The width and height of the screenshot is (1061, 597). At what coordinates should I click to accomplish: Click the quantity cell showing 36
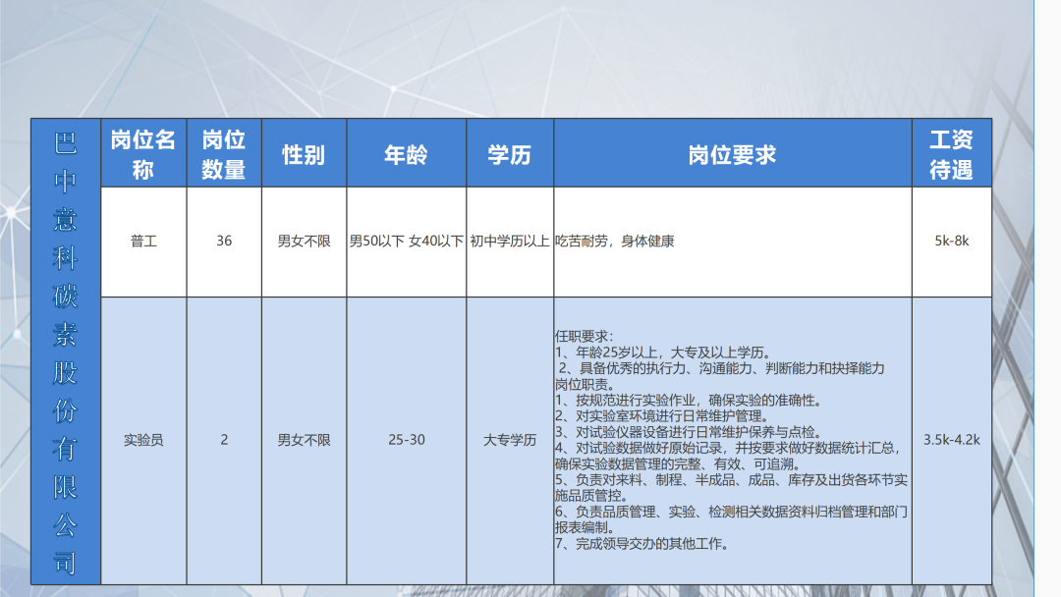tap(224, 242)
